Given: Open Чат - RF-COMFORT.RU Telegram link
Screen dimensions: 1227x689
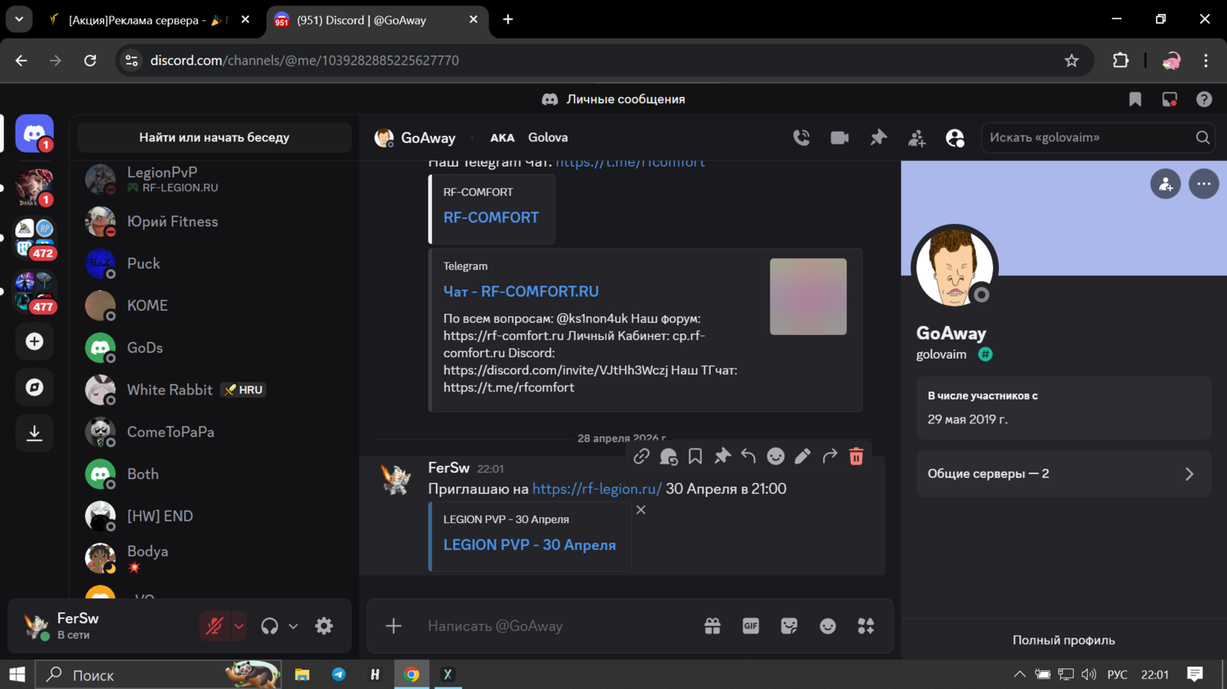Looking at the screenshot, I should [521, 292].
